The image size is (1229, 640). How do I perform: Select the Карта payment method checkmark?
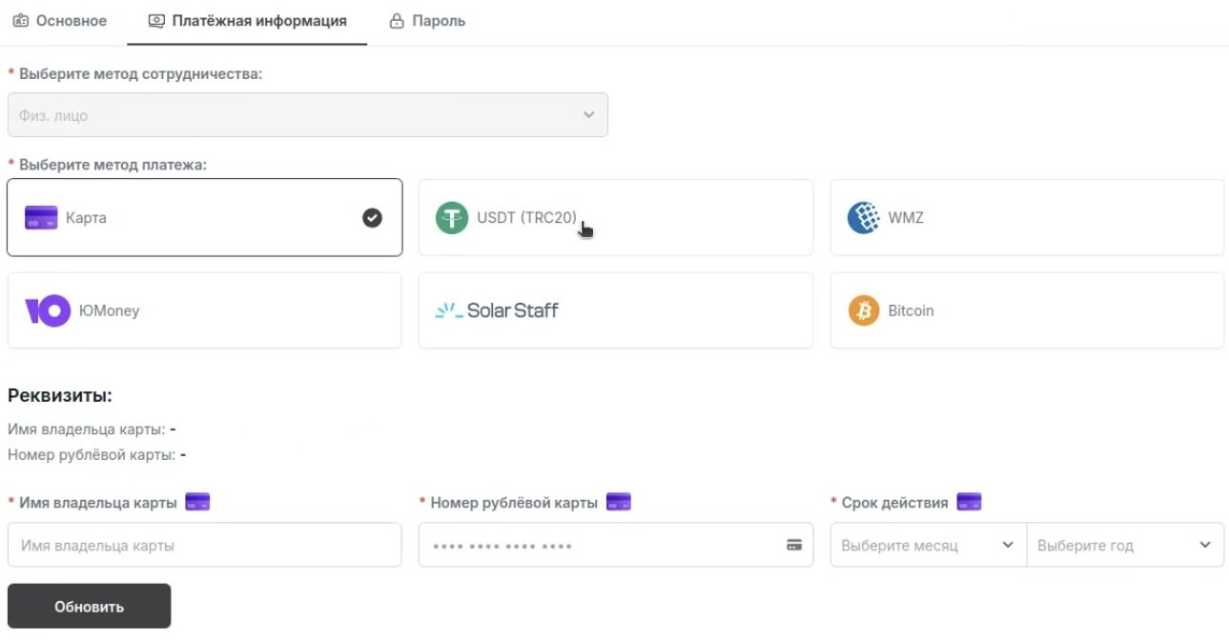click(373, 218)
